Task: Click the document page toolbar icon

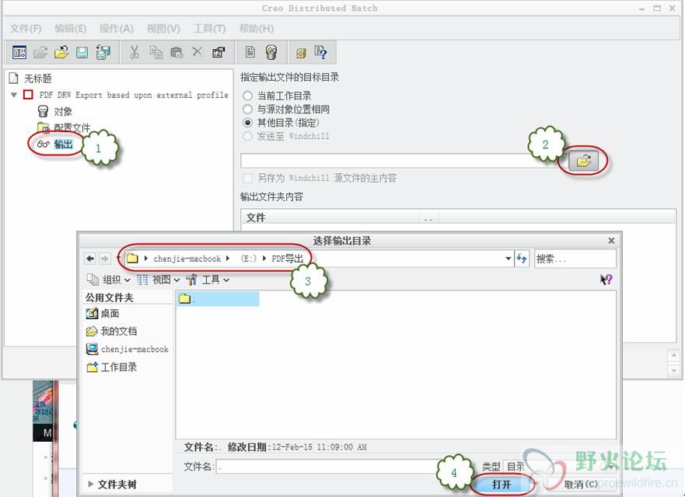Action: [x=250, y=52]
